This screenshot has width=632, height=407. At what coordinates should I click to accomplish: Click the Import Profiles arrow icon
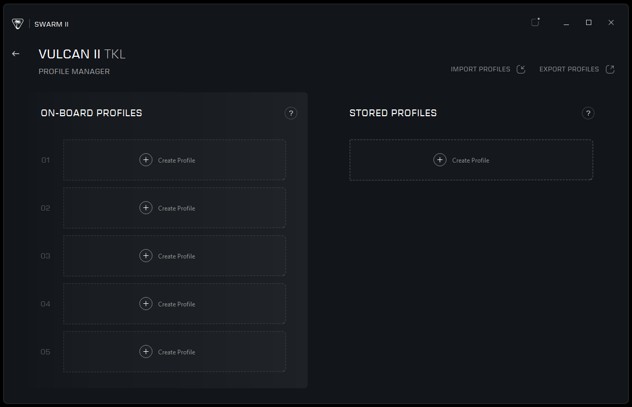tap(521, 69)
